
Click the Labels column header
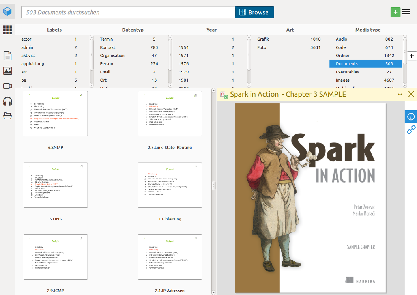[54, 30]
